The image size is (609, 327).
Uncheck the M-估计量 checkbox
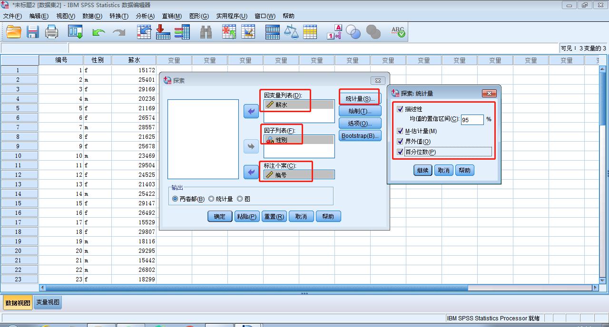[400, 131]
